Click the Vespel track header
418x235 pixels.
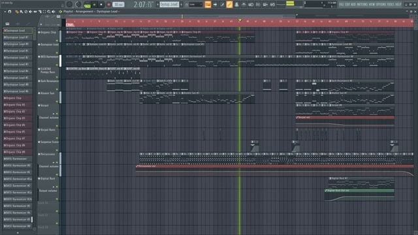48,109
